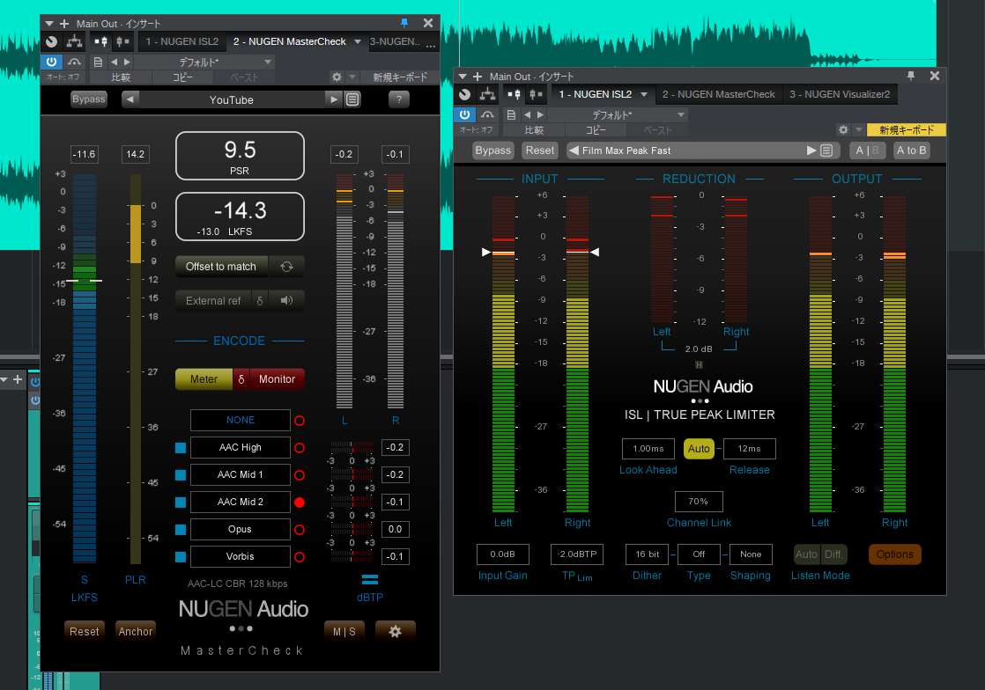
Task: Click dBTP meter mode icon
Action: (370, 579)
